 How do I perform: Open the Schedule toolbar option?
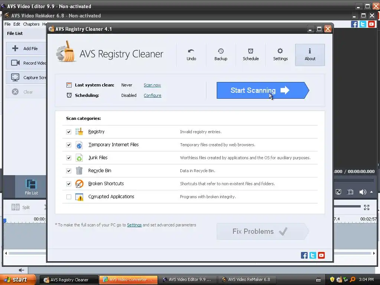click(x=250, y=55)
